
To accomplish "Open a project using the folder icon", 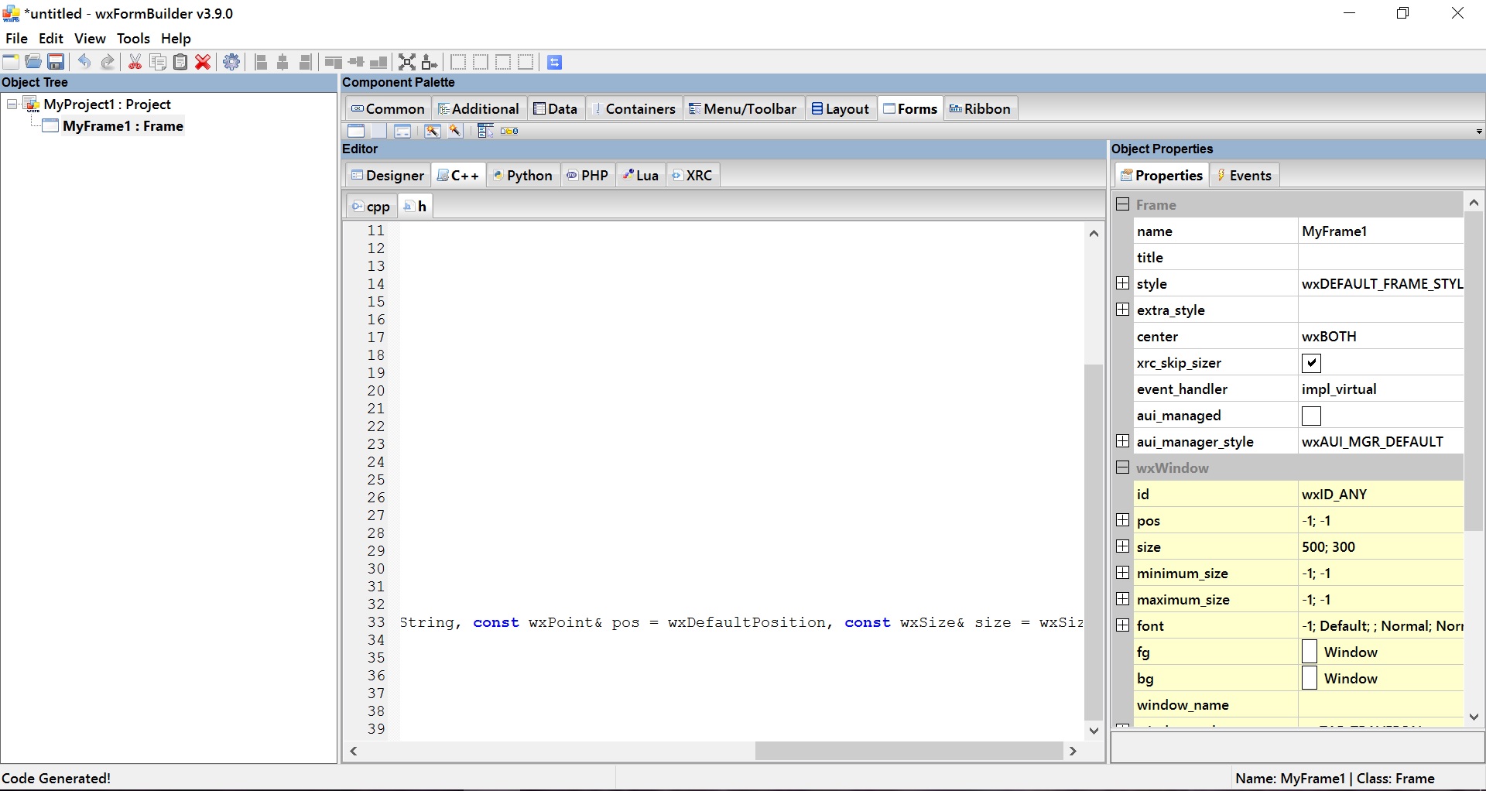I will [x=33, y=62].
